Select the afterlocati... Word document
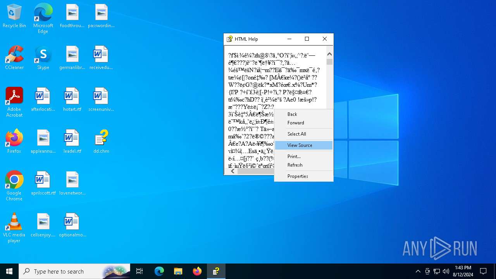Screen dimensions: 496x279 coord(43,100)
